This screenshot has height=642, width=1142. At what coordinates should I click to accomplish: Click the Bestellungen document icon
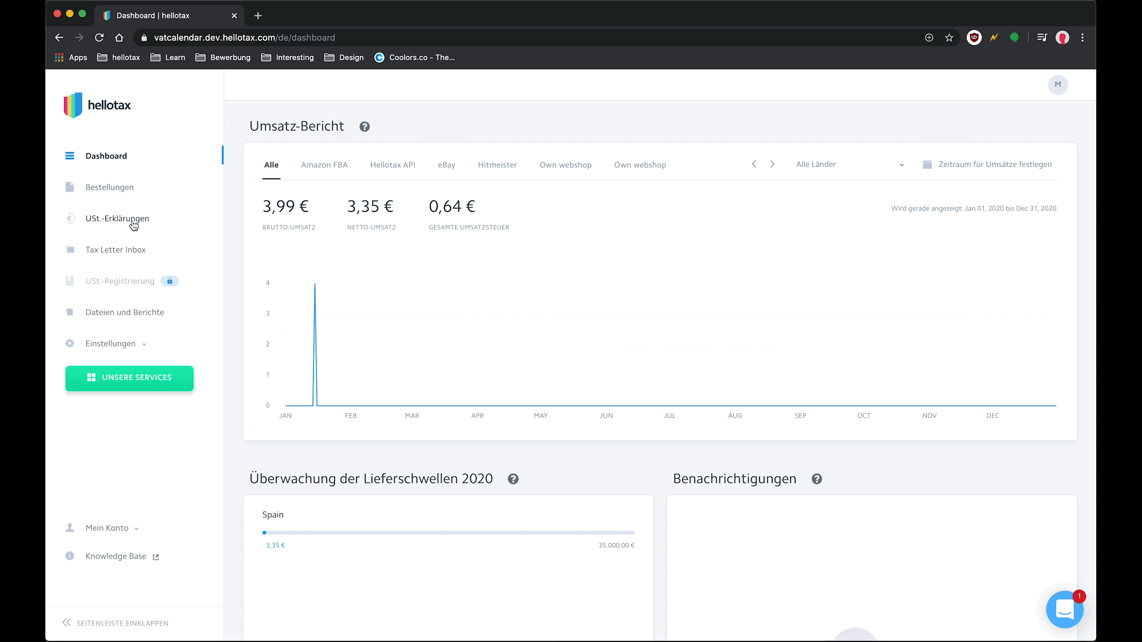(x=70, y=187)
